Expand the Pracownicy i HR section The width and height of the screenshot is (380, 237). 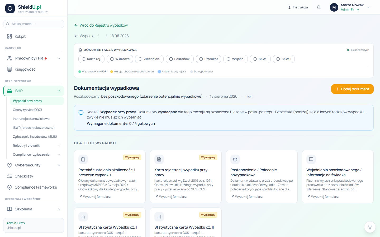coord(34,58)
